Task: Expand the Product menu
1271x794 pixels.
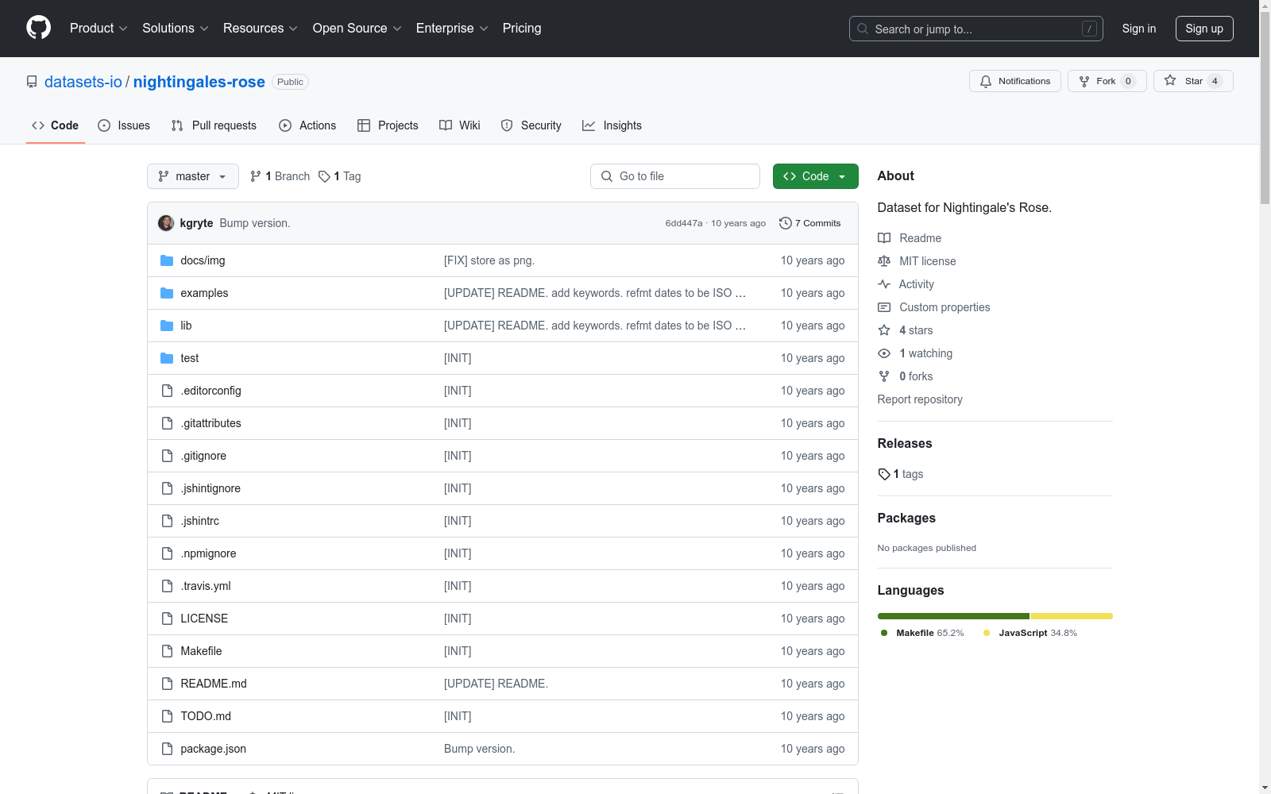Action: click(x=99, y=29)
